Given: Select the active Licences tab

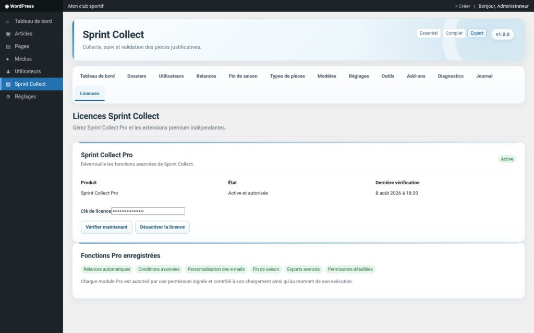Looking at the screenshot, I should [x=90, y=94].
